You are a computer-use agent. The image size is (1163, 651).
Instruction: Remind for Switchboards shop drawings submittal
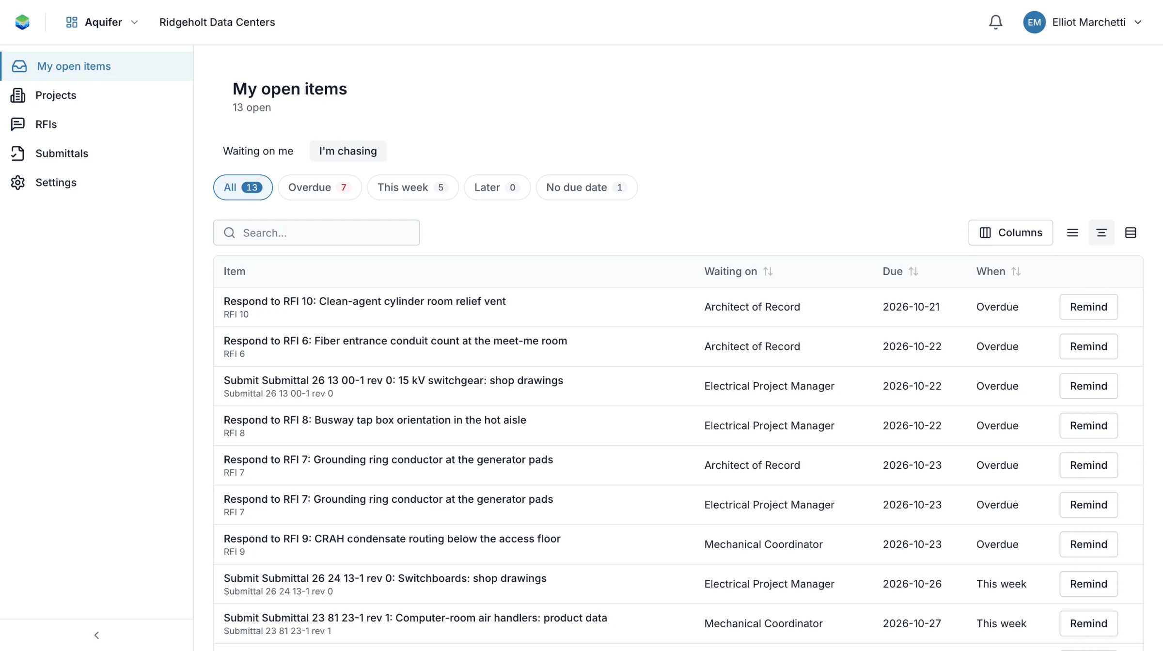[1088, 584]
